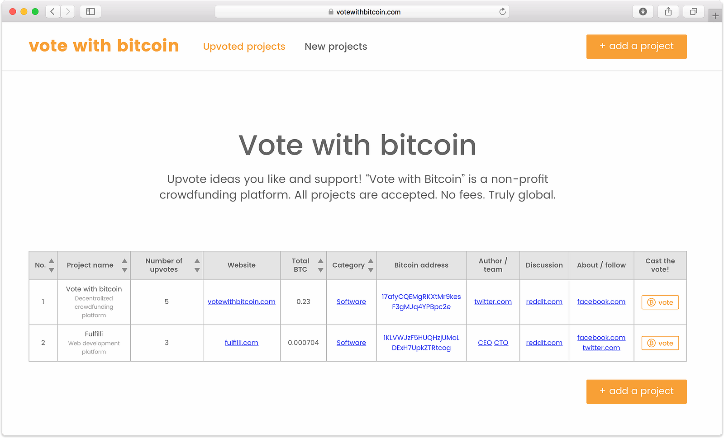Open fulfilli.com website link
The height and width of the screenshot is (438, 724).
tap(241, 343)
